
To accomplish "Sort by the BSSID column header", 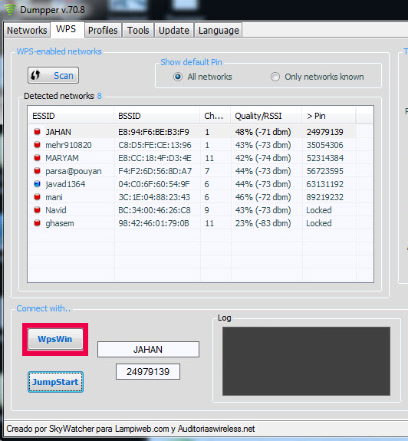I will pos(157,116).
